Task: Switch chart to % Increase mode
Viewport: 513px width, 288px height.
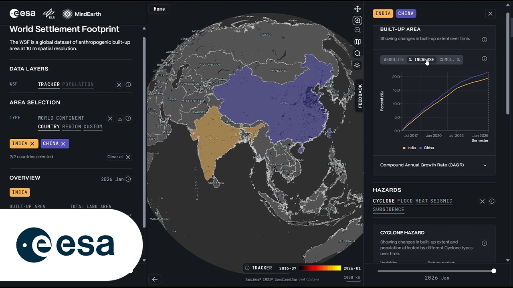Action: (421, 60)
